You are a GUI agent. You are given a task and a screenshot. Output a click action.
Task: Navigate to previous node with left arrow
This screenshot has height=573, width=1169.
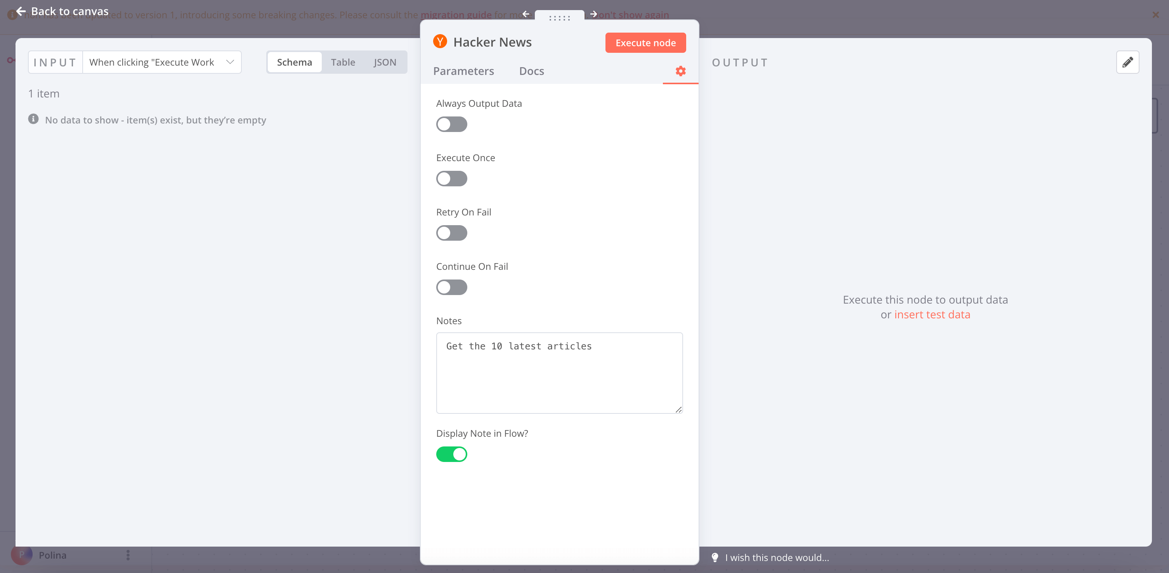pyautogui.click(x=526, y=14)
